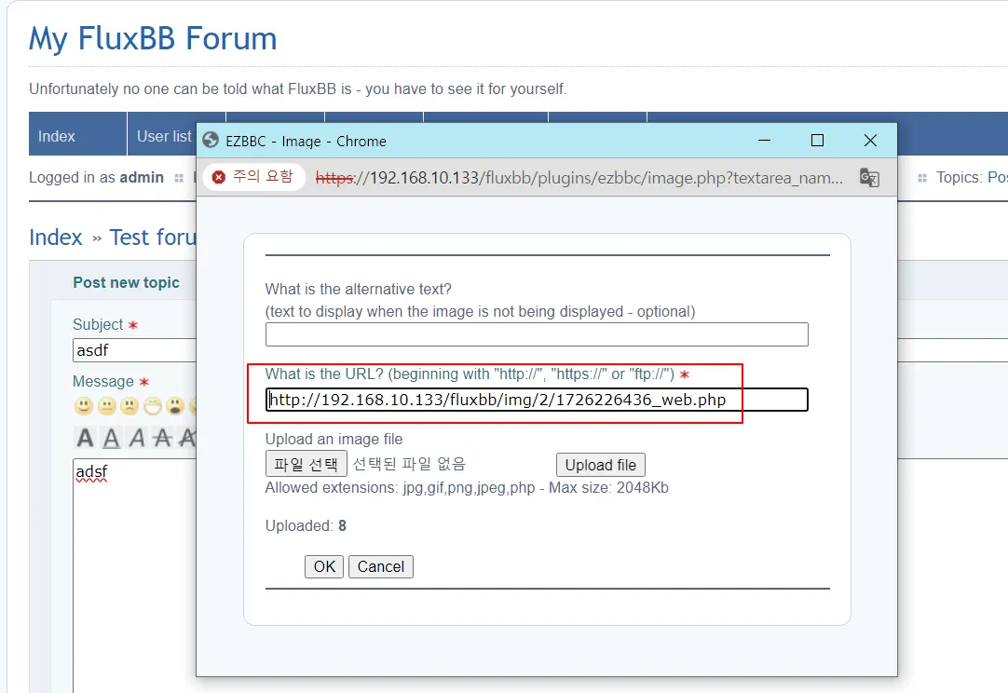The image size is (1008, 693).
Task: Insert the smile emoticon
Action: (x=84, y=406)
